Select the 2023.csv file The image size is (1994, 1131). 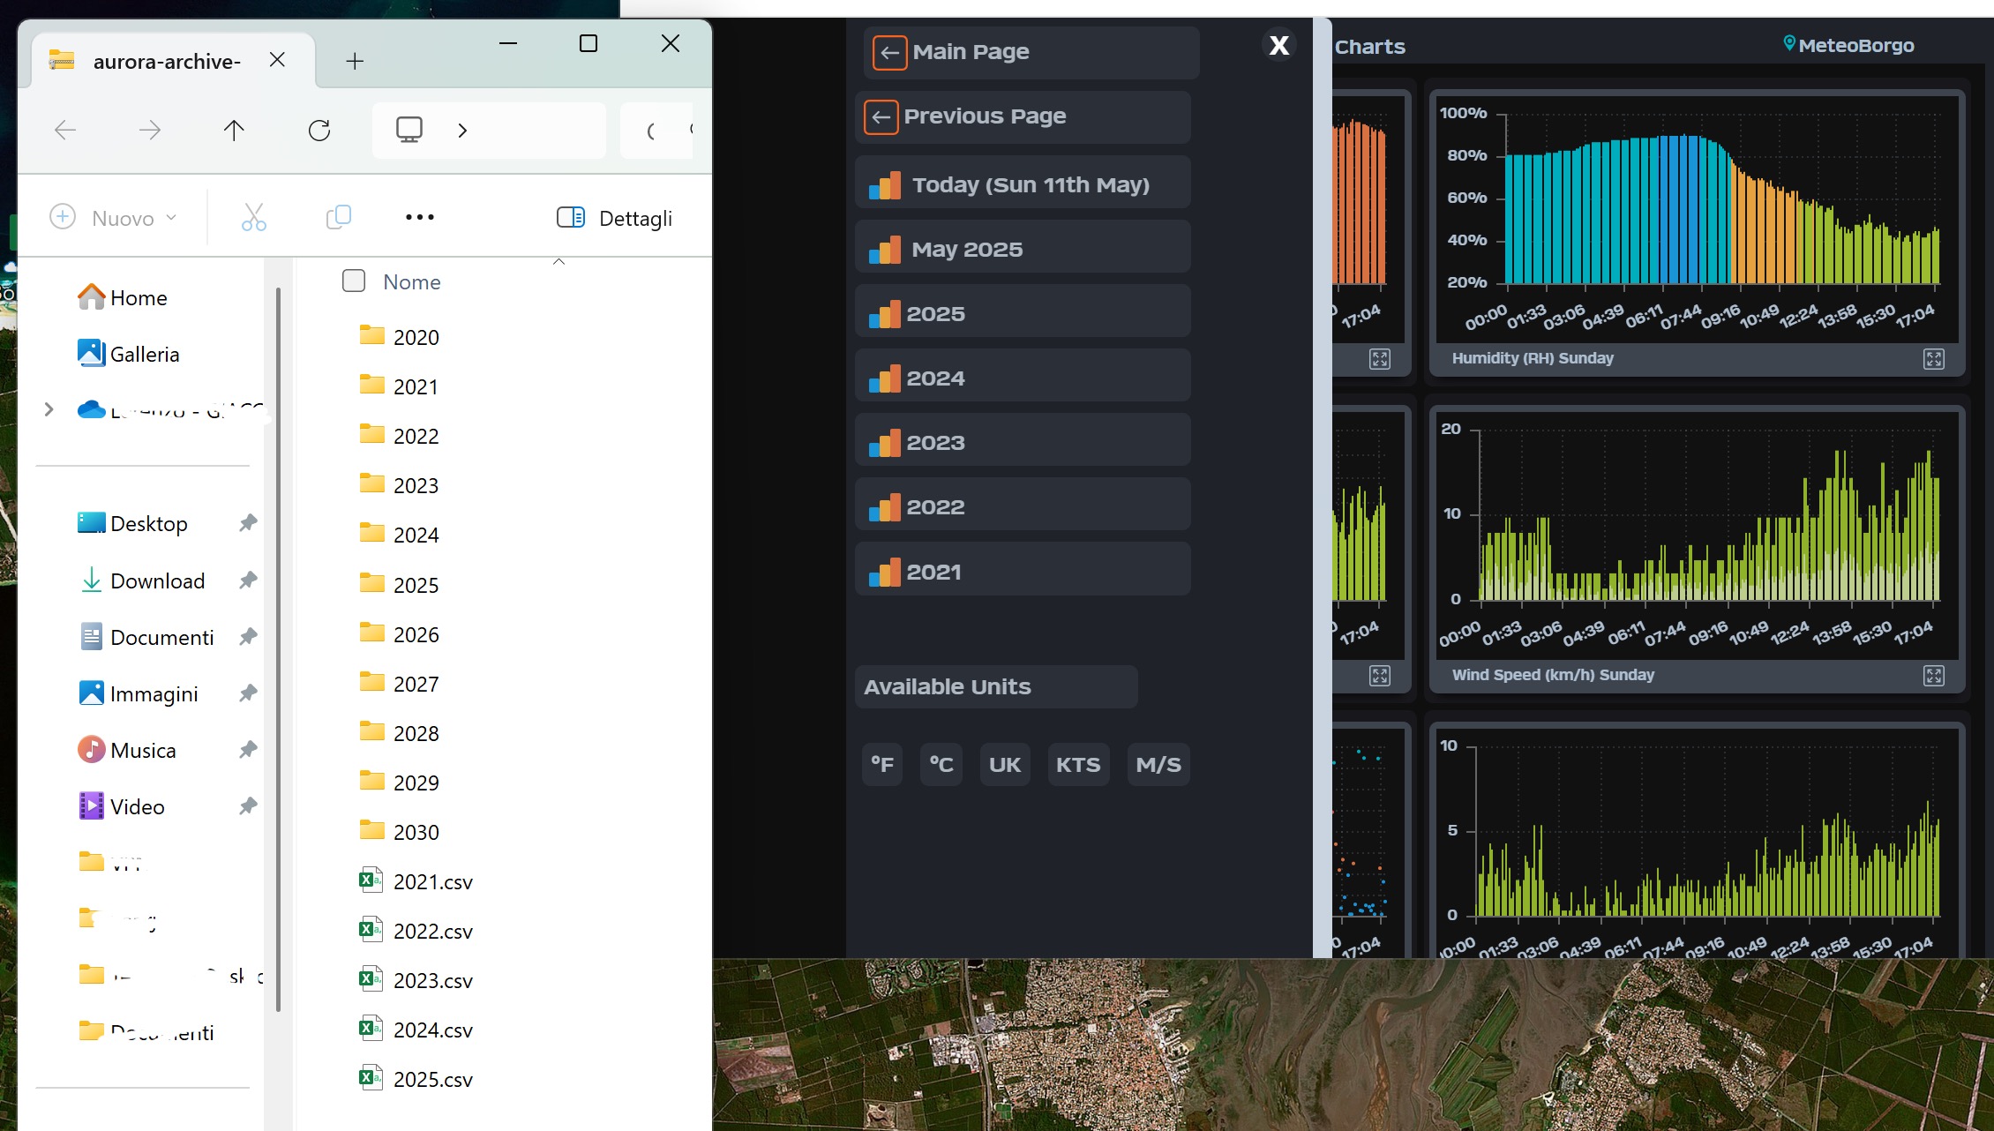[416, 979]
